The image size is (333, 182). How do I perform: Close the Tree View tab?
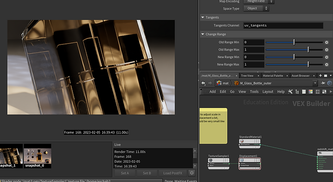tap(258, 76)
